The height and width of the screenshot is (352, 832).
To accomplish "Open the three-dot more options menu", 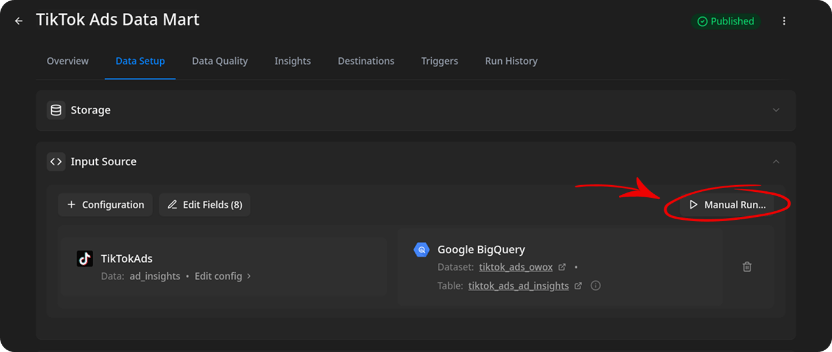I will click(x=784, y=21).
